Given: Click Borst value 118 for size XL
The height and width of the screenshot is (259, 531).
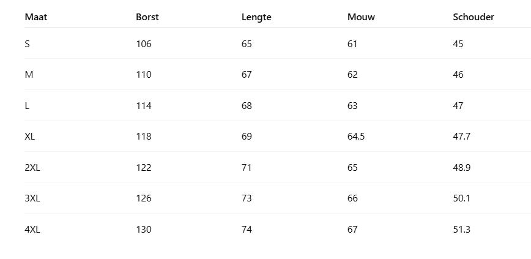Looking at the screenshot, I should (x=144, y=137).
